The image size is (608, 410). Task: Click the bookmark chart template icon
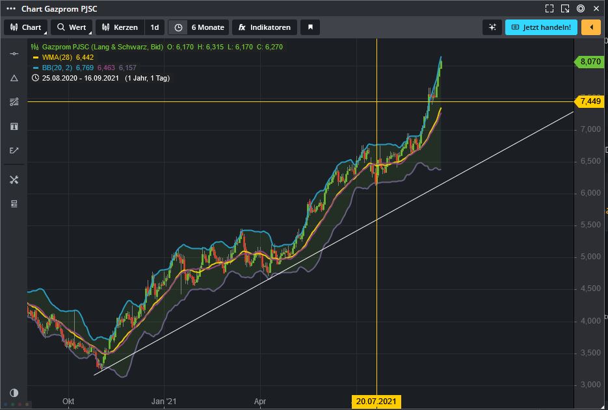pyautogui.click(x=310, y=27)
